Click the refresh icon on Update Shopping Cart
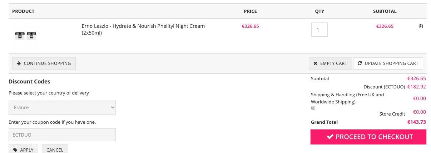The image size is (431, 153). pyautogui.click(x=360, y=63)
